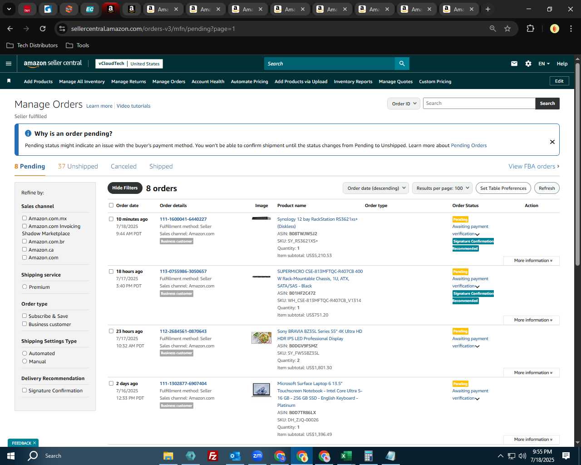Click the Refresh orders button
The image size is (581, 465).
tap(547, 188)
